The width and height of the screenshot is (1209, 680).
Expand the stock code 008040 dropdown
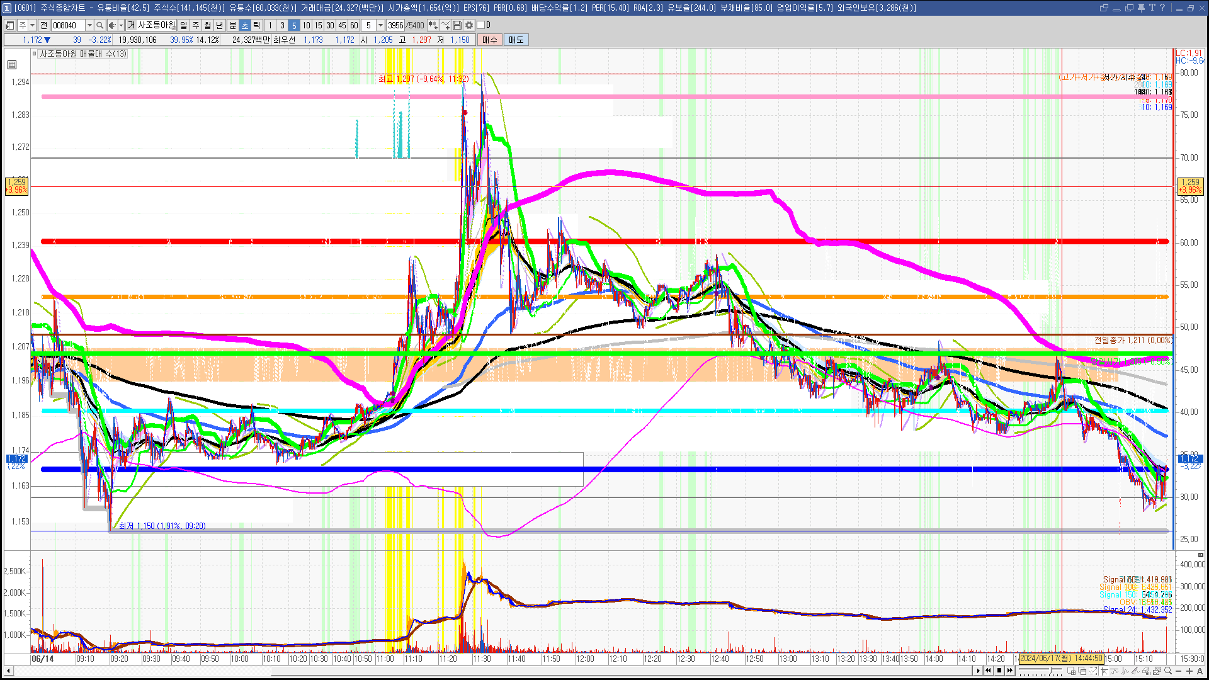89,25
